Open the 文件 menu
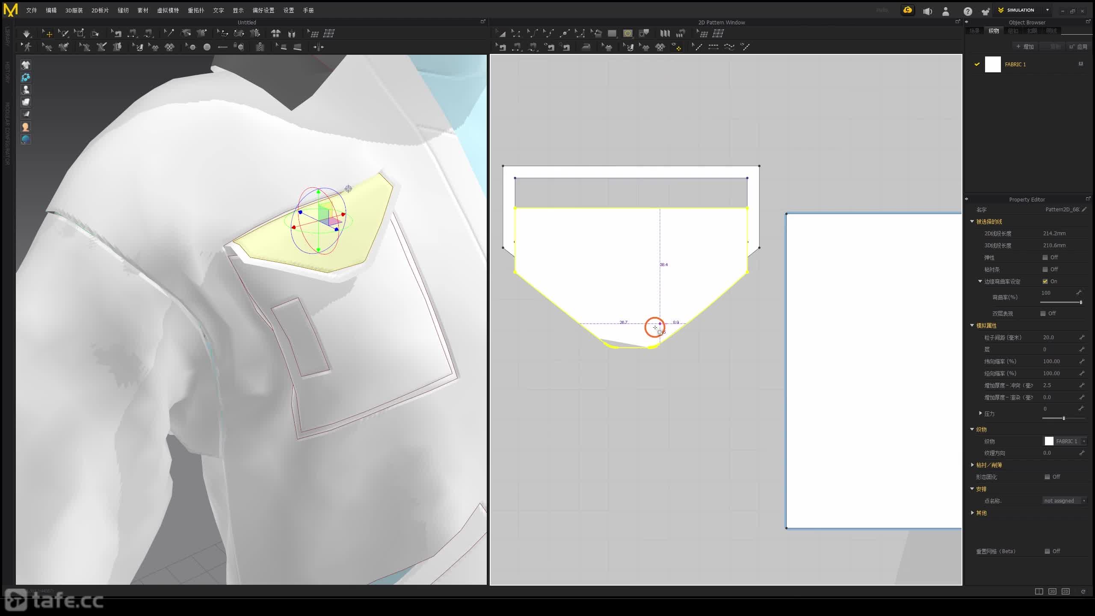The width and height of the screenshot is (1095, 616). pyautogui.click(x=32, y=10)
